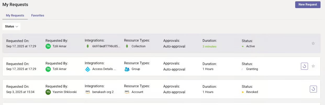This screenshot has width=325, height=105.
Task: Click the AWS benakash org 2 icon
Action: pos(87,92)
